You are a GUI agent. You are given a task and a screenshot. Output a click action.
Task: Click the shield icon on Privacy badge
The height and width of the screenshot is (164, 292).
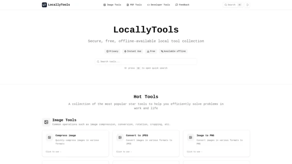[x=108, y=51]
